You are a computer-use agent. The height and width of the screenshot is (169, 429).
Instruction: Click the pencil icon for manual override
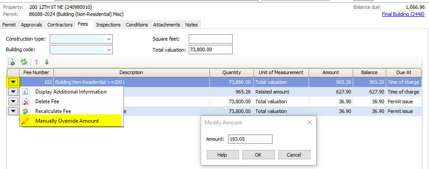click(x=25, y=121)
